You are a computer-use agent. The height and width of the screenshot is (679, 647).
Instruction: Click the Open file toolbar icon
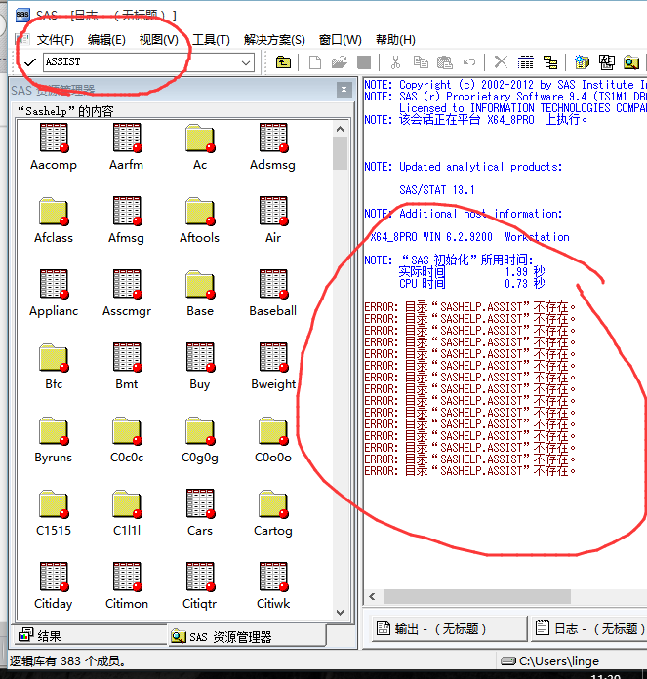pos(339,62)
